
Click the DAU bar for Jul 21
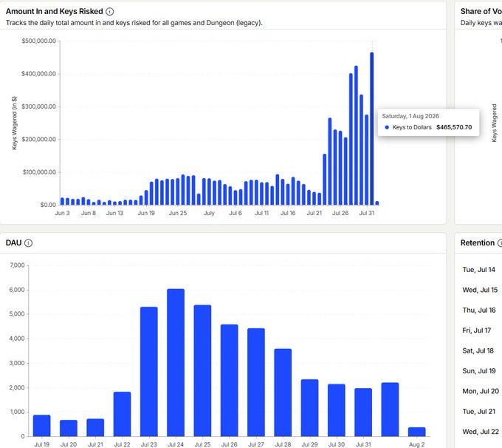pyautogui.click(x=95, y=427)
